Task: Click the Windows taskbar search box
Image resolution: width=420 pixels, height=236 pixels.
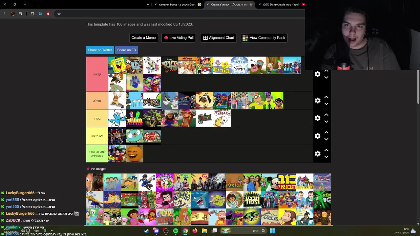Action: click(x=243, y=231)
